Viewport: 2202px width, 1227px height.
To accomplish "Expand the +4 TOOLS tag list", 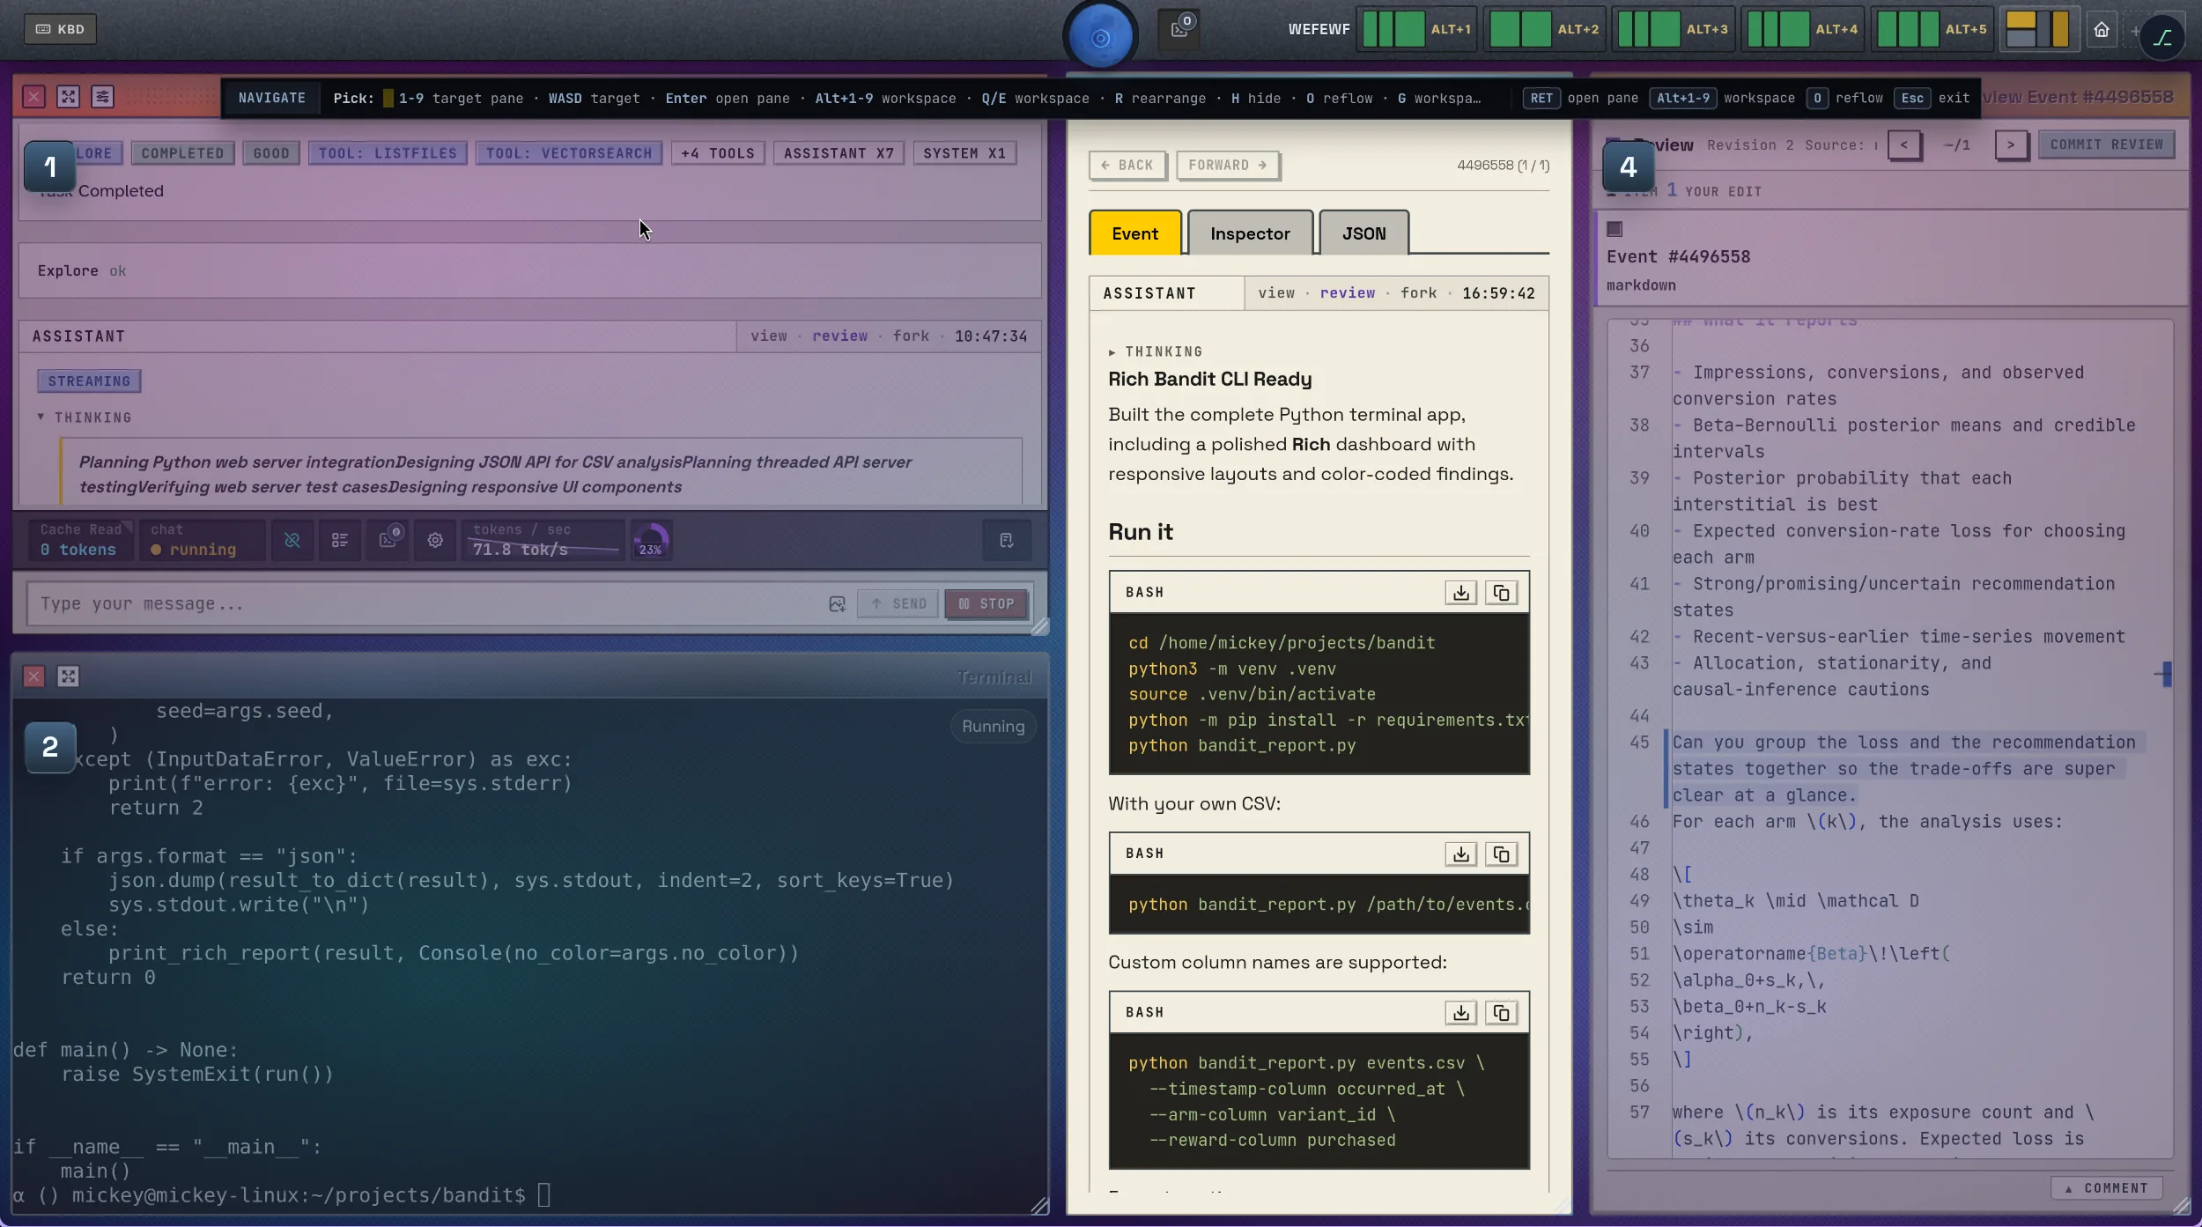I will tap(718, 153).
